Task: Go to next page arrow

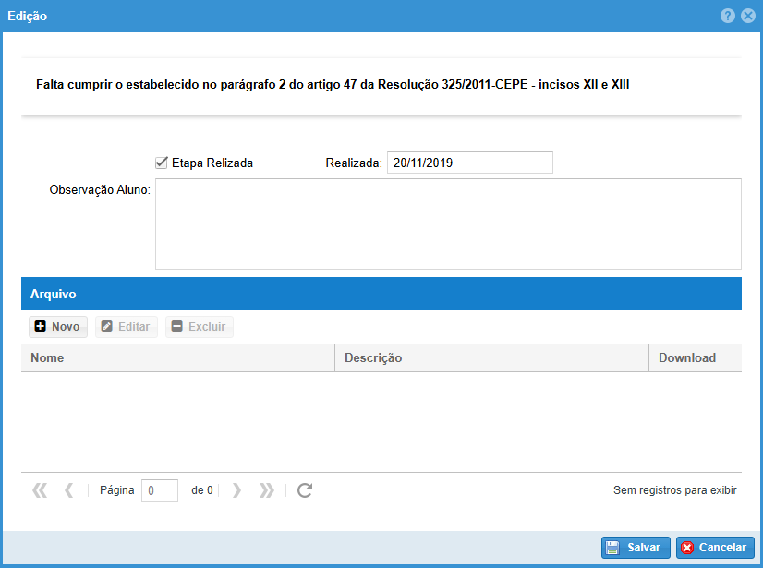Action: tap(236, 490)
